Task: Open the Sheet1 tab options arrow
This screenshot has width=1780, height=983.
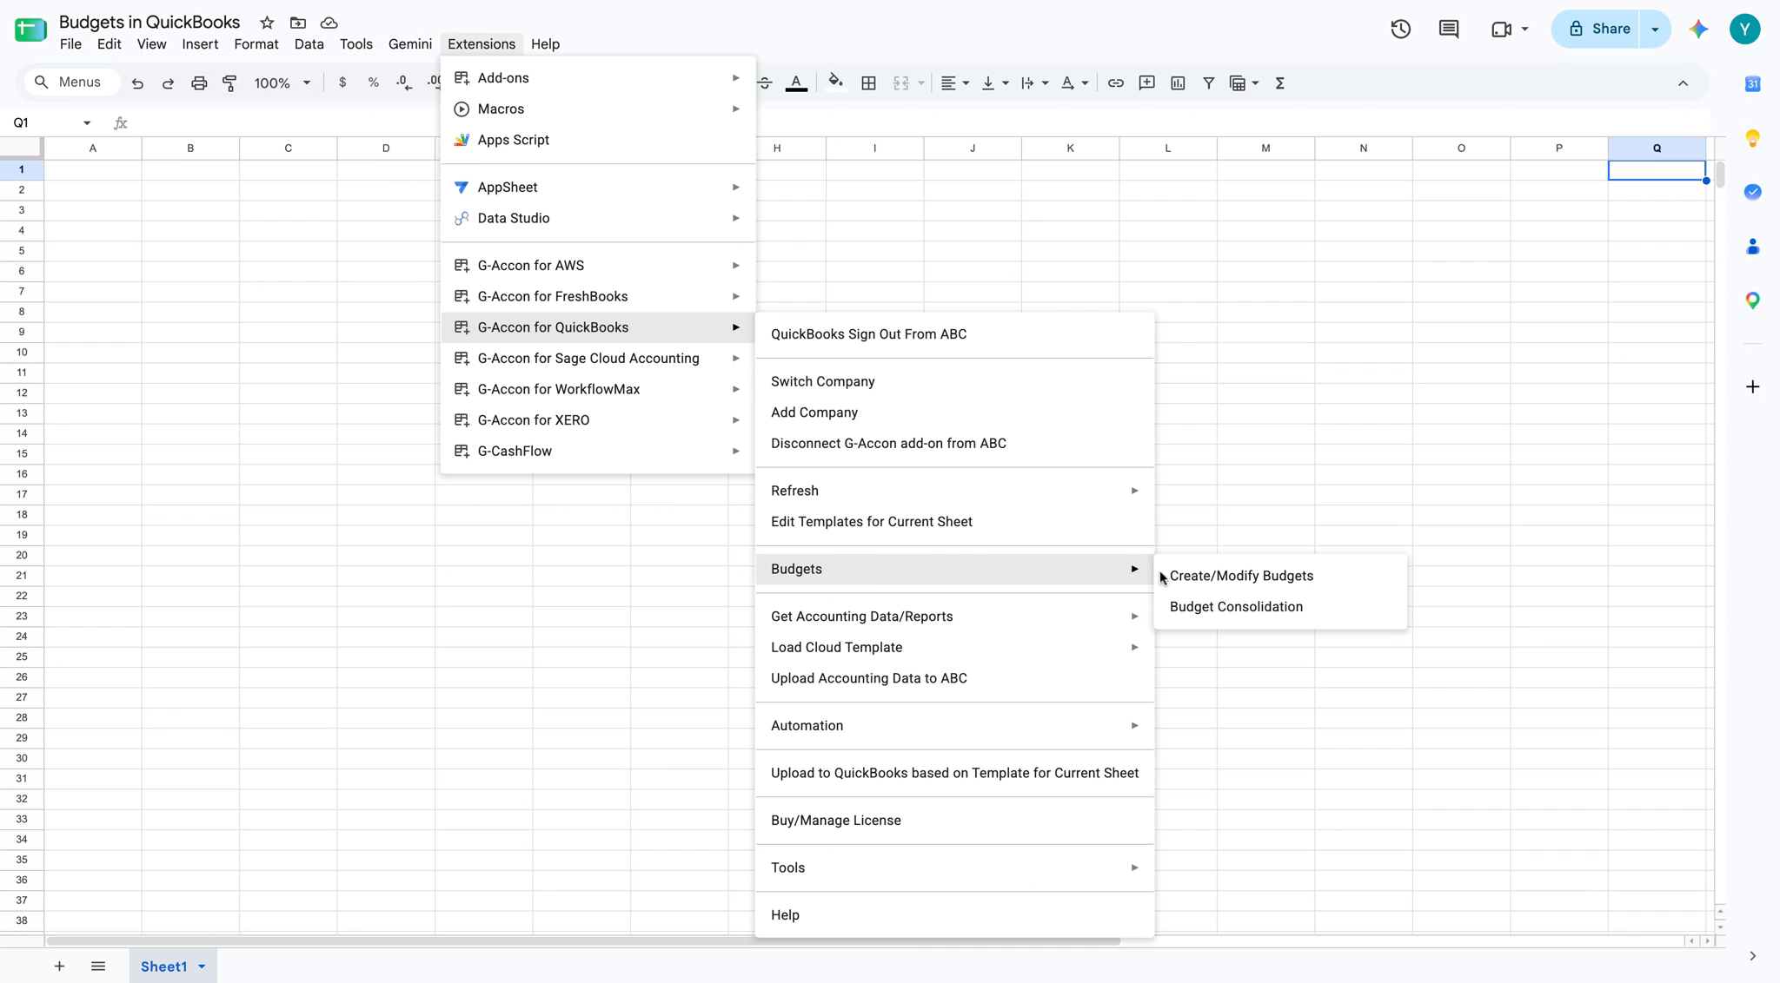Action: (x=202, y=967)
